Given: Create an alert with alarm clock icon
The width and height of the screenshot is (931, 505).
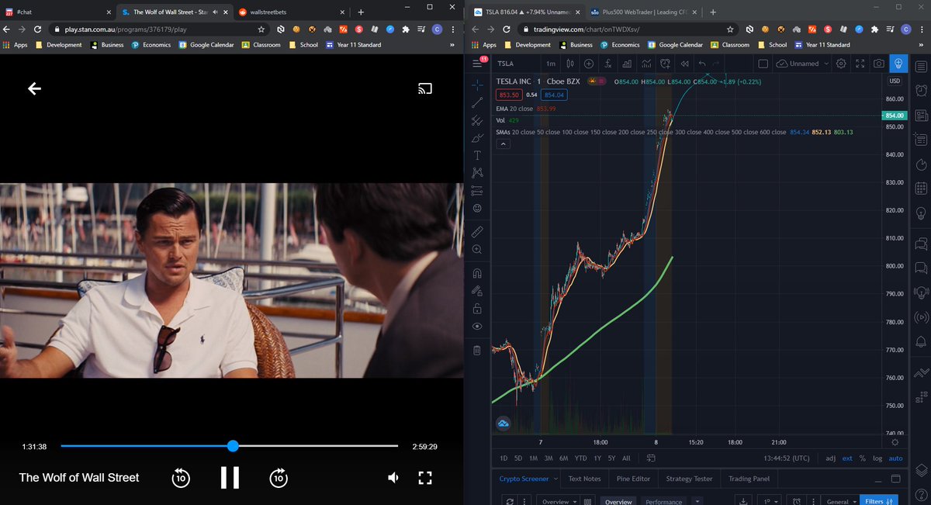Looking at the screenshot, I should point(665,64).
